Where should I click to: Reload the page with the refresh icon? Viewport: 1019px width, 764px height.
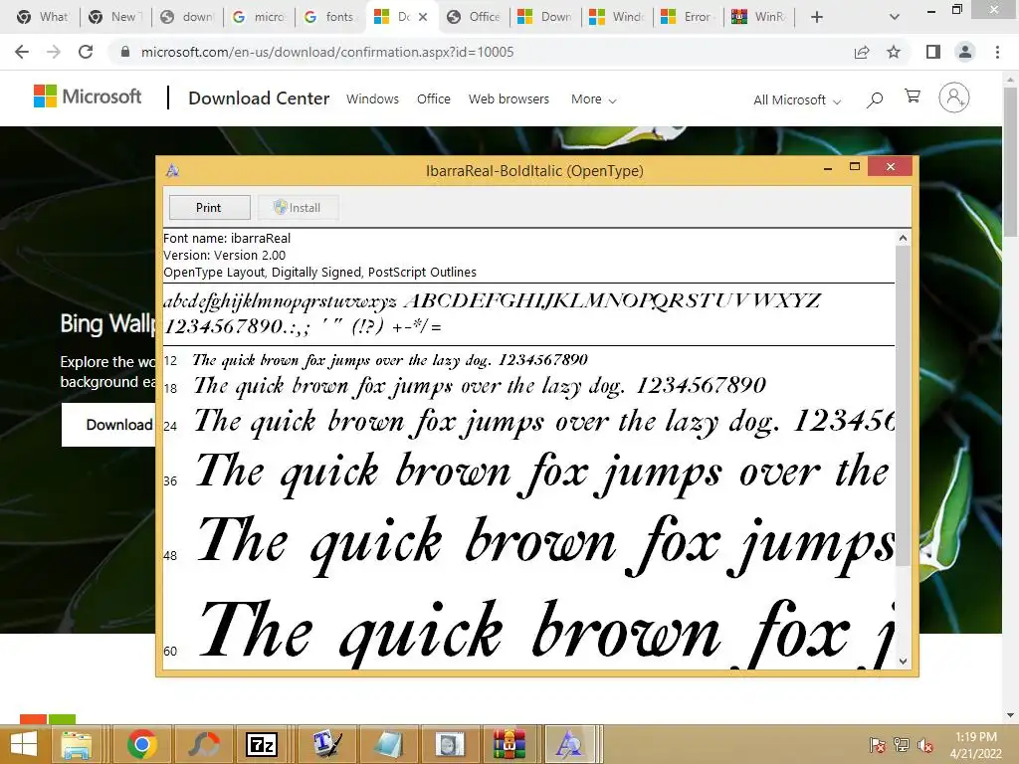pyautogui.click(x=86, y=52)
